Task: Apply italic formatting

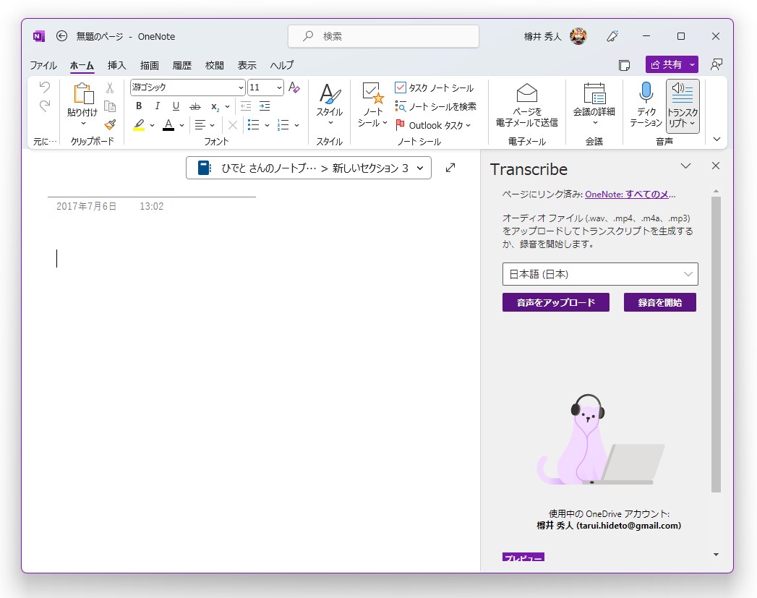Action: pyautogui.click(x=157, y=106)
